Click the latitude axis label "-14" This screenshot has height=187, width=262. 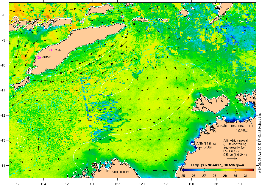pos(3,165)
